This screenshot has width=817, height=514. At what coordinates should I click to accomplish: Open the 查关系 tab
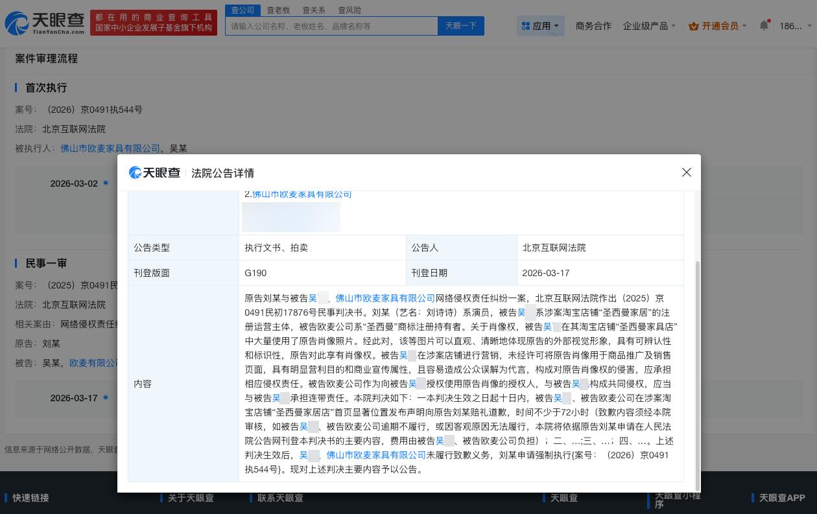click(314, 10)
